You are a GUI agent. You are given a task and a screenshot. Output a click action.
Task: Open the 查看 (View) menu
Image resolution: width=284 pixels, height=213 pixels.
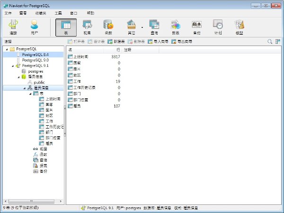pyautogui.click(x=23, y=13)
